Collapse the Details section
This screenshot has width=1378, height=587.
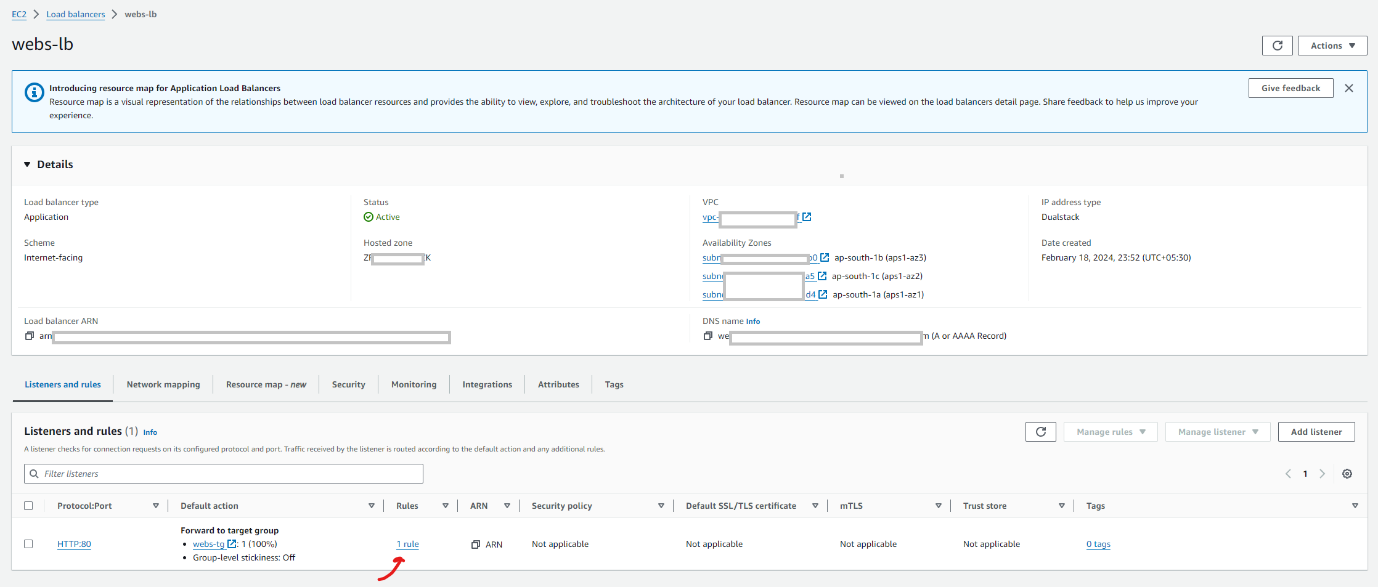coord(27,164)
